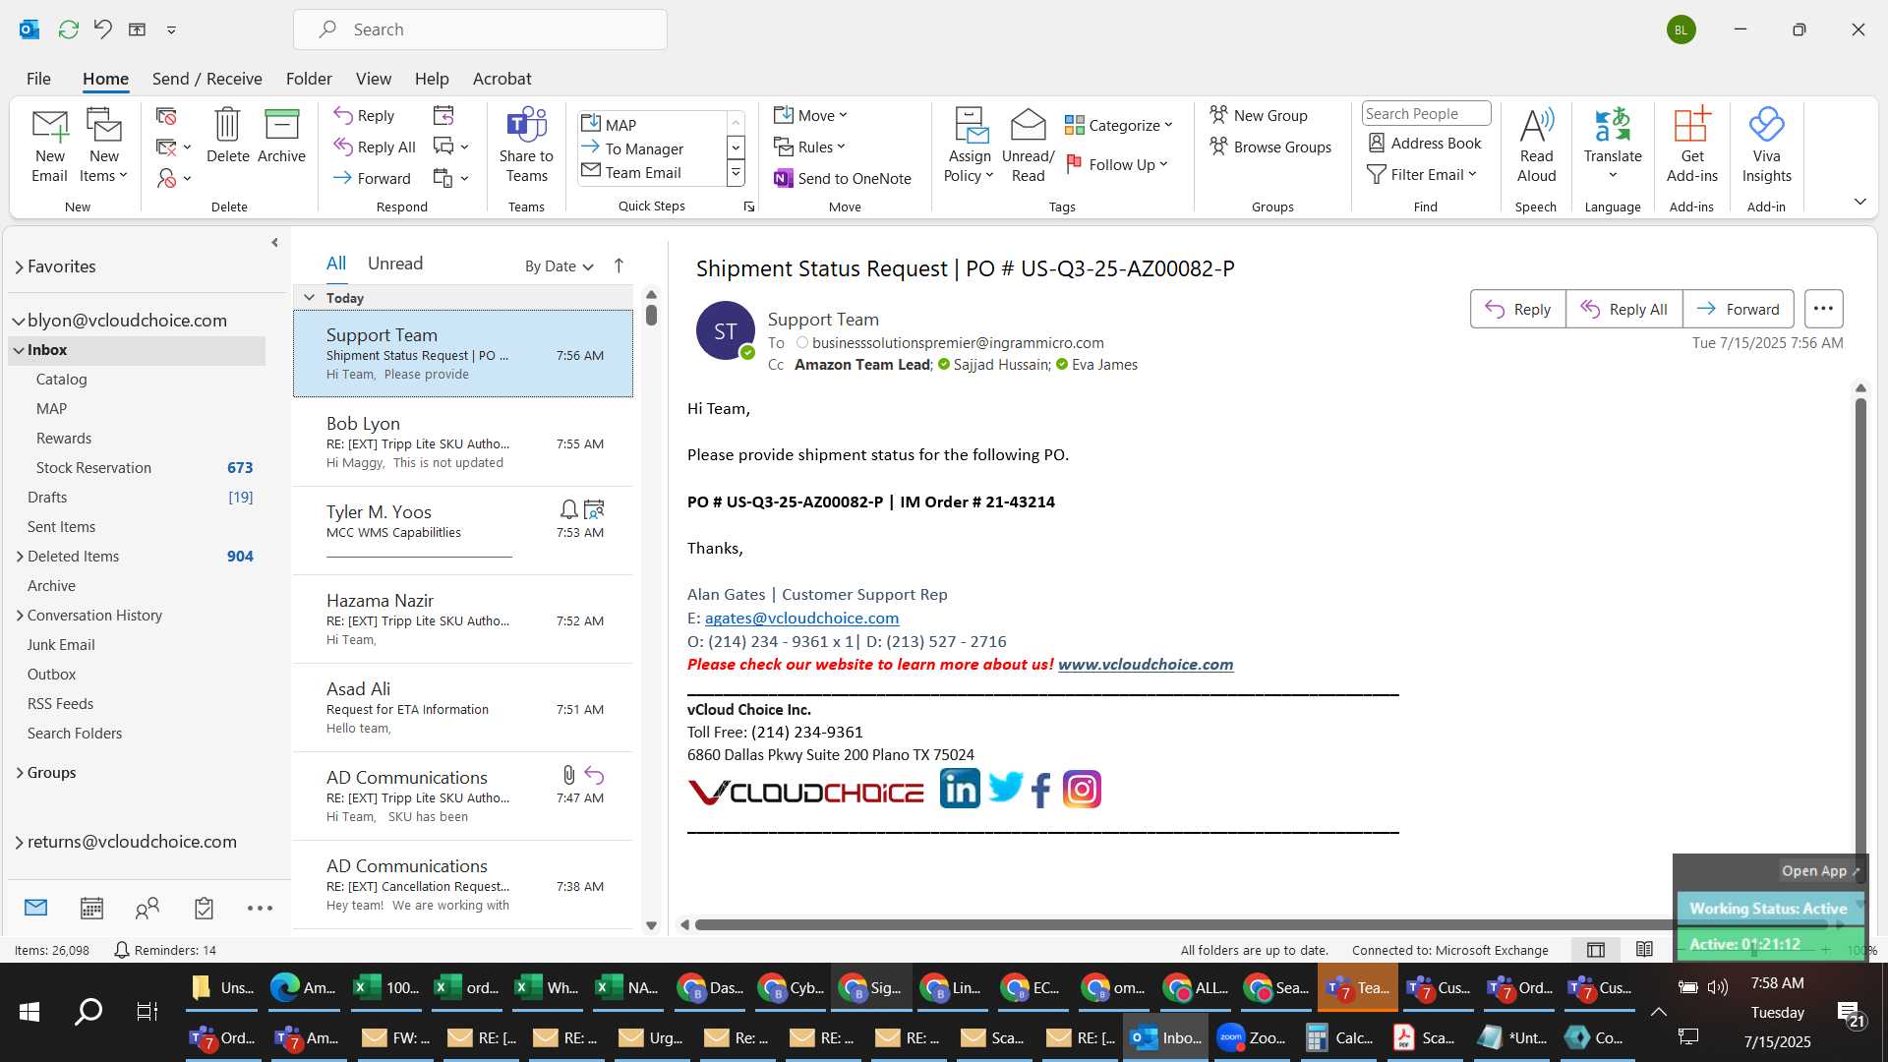
Task: Create a New Email
Action: pyautogui.click(x=49, y=146)
